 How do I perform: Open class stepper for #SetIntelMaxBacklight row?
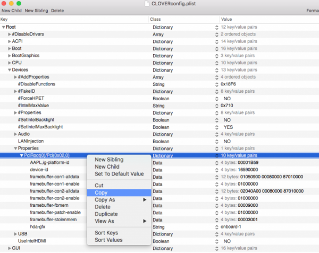point(217,127)
